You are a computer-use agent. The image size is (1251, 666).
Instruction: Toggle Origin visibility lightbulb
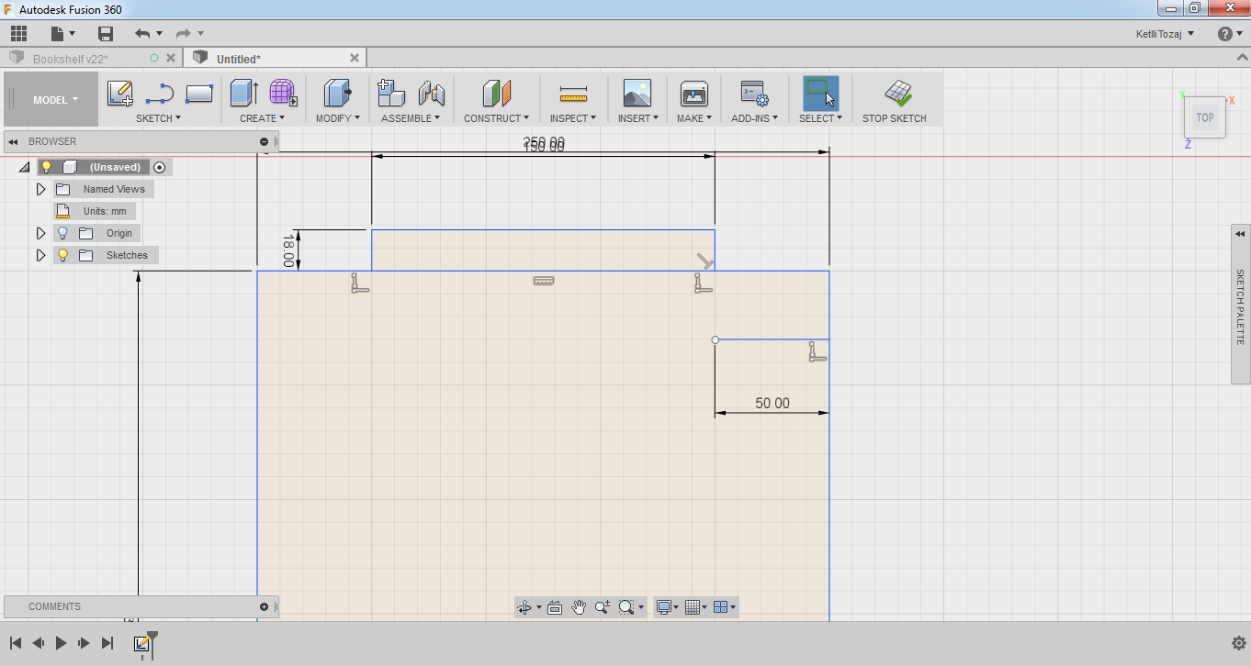[x=63, y=233]
